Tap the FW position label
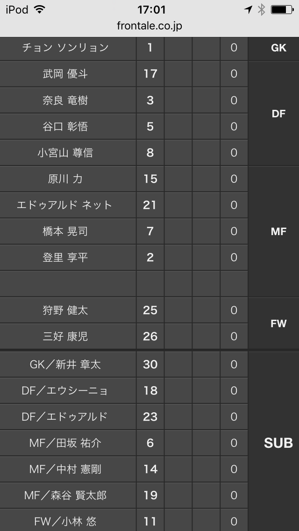The width and height of the screenshot is (299, 531). pos(279,324)
